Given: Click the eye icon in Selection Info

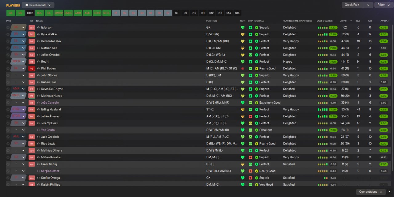Looking at the screenshot, I should (26, 5).
